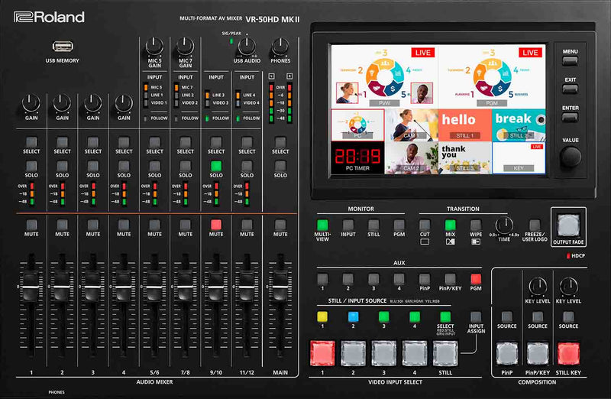Select AUX PinP output
The height and width of the screenshot is (399, 611).
coord(425,278)
